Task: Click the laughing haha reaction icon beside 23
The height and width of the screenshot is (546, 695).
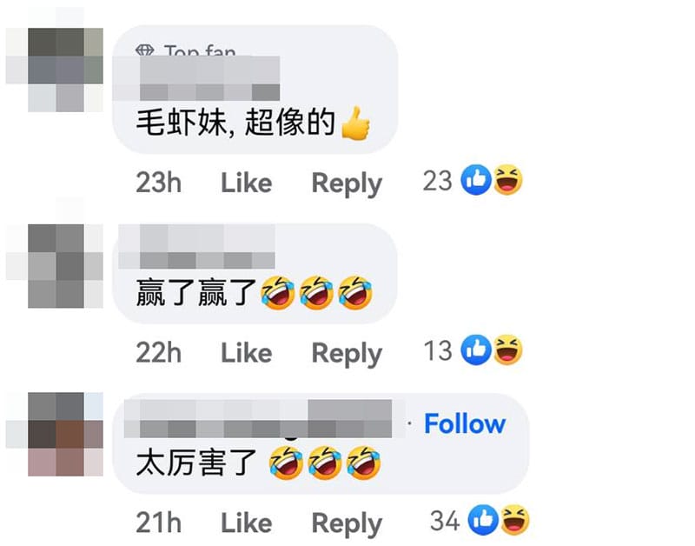Action: pos(507,180)
